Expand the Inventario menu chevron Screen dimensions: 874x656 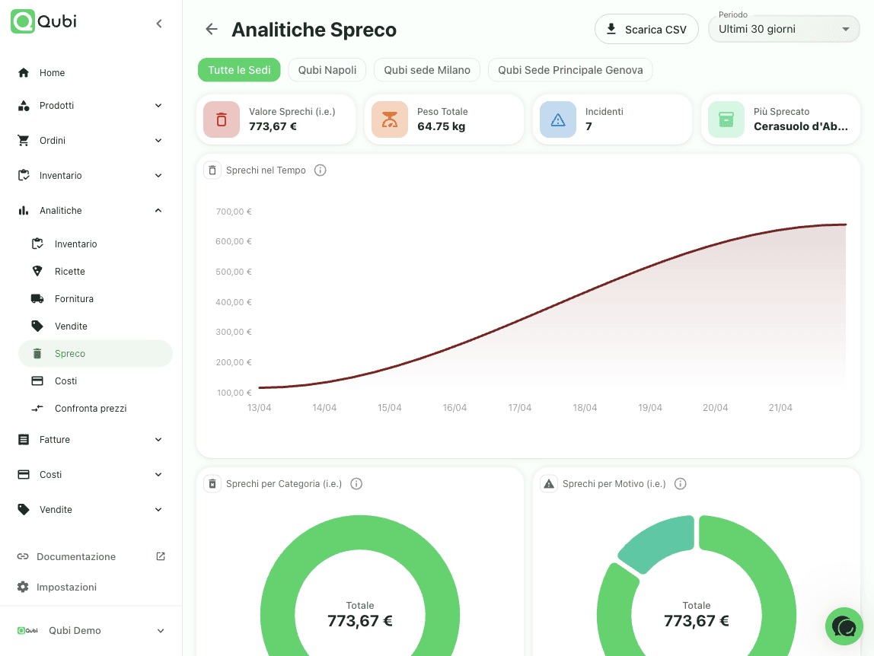pos(158,176)
